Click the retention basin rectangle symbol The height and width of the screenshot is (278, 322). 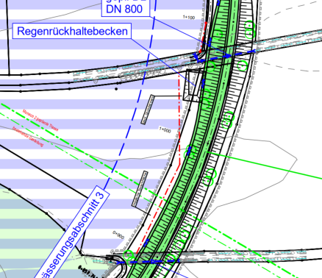pos(193,85)
